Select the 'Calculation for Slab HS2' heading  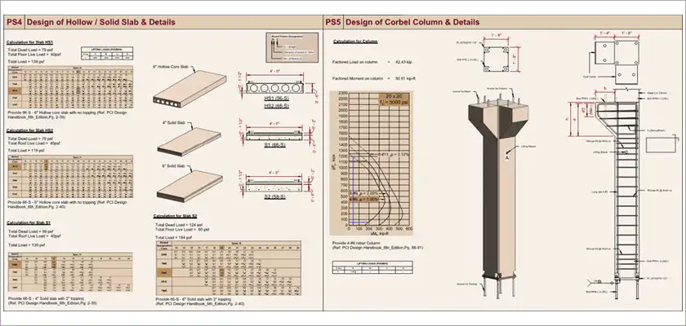click(x=29, y=130)
